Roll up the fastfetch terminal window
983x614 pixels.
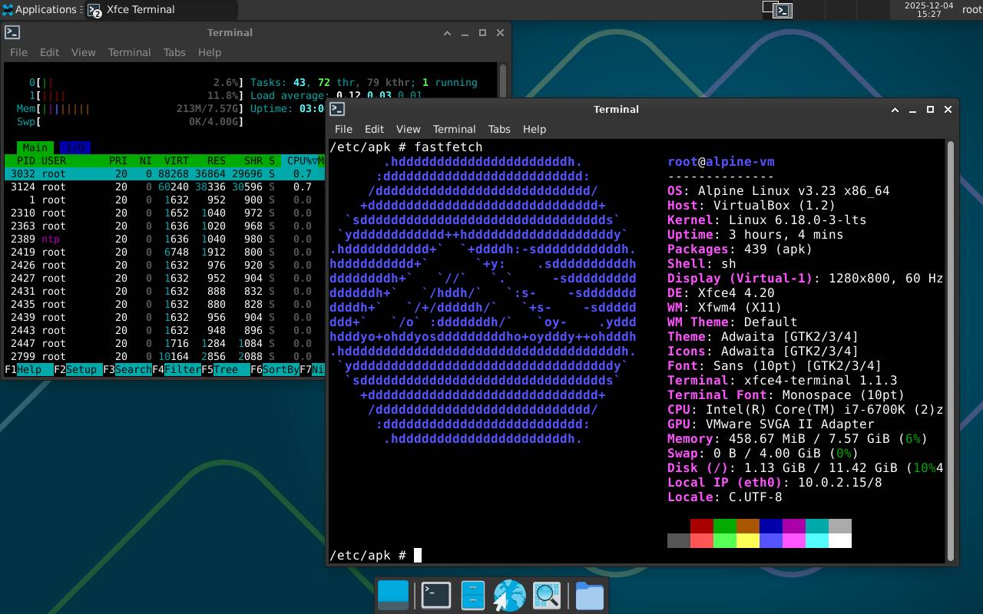coord(895,109)
